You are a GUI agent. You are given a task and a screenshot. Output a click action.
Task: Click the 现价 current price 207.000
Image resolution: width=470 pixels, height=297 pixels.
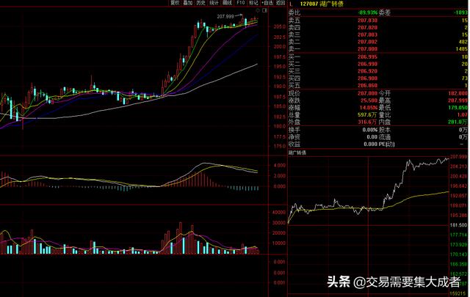coord(367,93)
